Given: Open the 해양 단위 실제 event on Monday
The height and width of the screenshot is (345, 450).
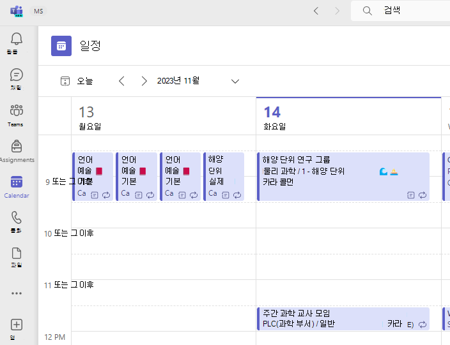Looking at the screenshot, I should click(x=224, y=177).
